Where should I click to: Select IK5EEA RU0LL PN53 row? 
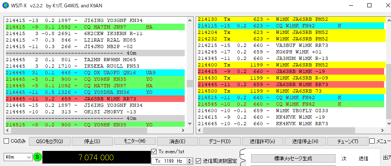95,66
